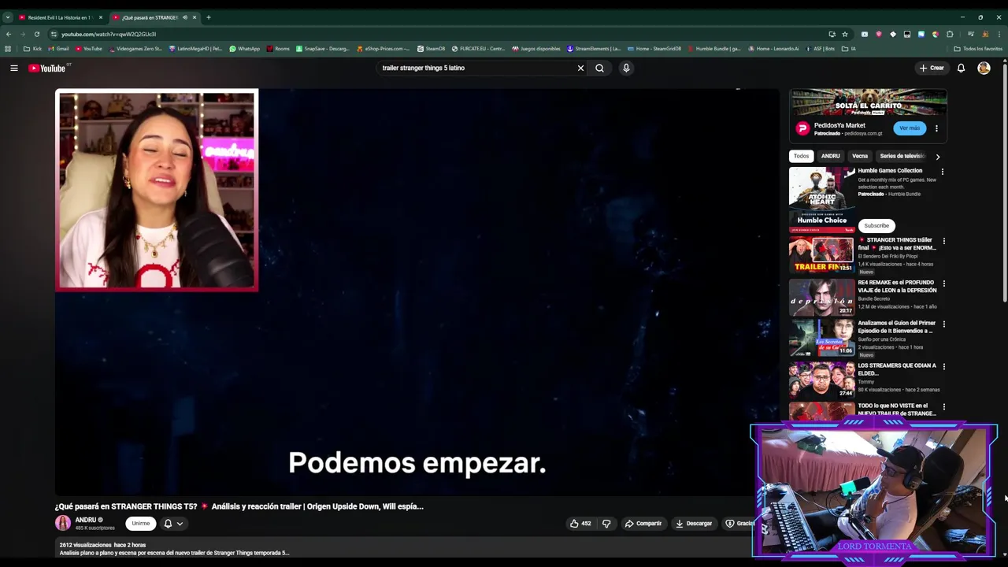The width and height of the screenshot is (1008, 567).
Task: Open options for RE4 REMAKE video
Action: [x=943, y=283]
